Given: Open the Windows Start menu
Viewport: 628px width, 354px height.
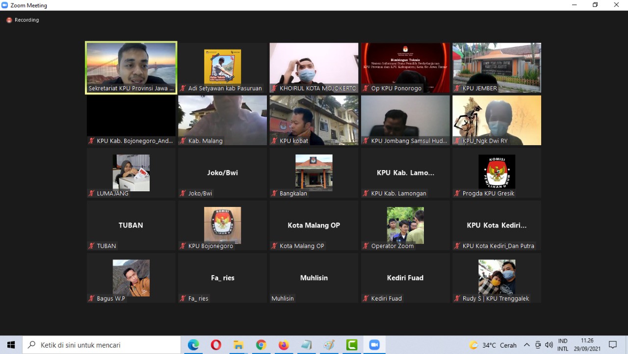Looking at the screenshot, I should [11, 345].
